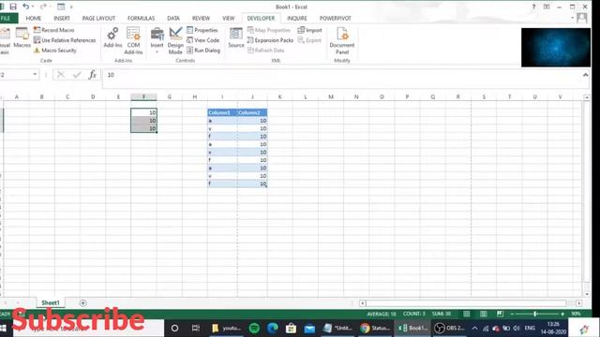The width and height of the screenshot is (600, 337).
Task: Select column K header
Action: (x=279, y=96)
